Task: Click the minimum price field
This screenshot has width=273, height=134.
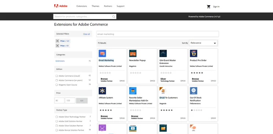Action: tap(59, 100)
